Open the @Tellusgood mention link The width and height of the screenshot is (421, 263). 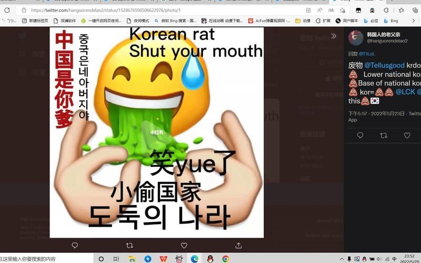(x=384, y=65)
